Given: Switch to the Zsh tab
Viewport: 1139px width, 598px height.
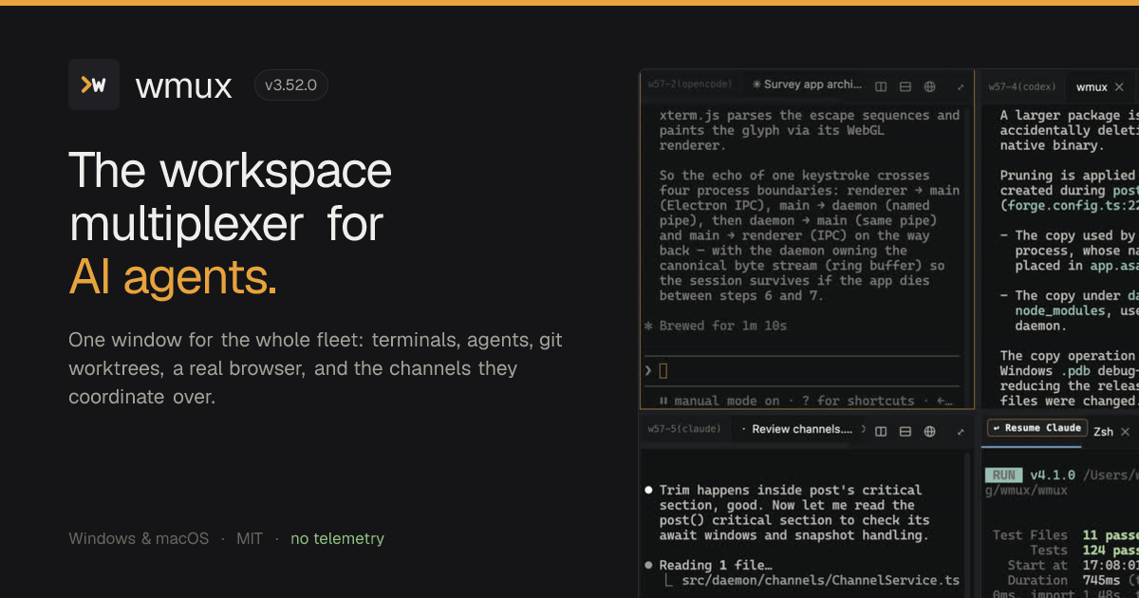Looking at the screenshot, I should pyautogui.click(x=1103, y=431).
